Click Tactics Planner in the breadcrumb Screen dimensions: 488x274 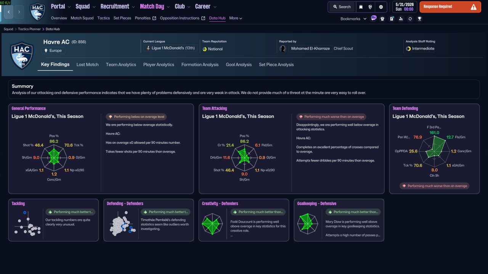coord(30,29)
